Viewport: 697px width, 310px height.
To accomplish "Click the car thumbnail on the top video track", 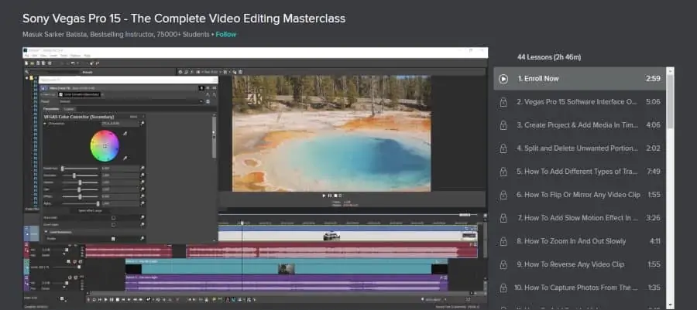I will pos(331,236).
